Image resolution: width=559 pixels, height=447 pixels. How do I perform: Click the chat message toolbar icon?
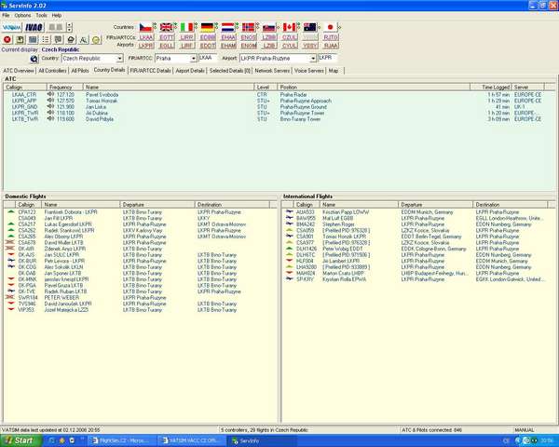tap(58, 39)
